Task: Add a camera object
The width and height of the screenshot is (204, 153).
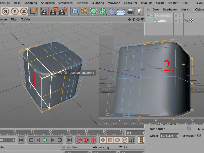Action: point(130,11)
